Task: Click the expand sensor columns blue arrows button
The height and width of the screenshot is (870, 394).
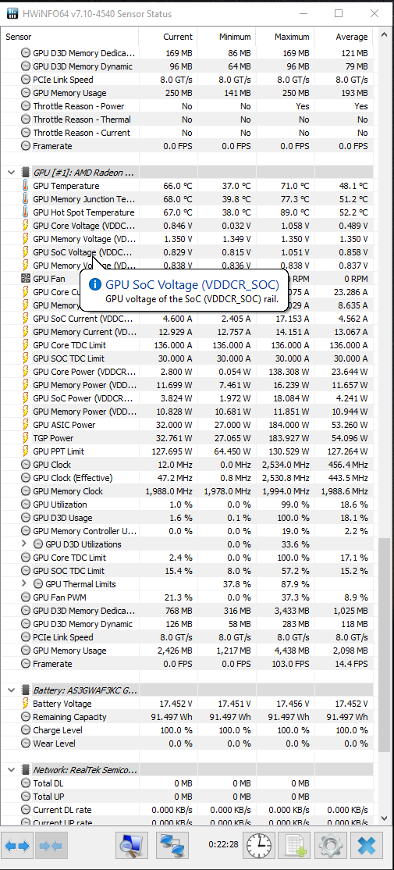Action: [17, 846]
